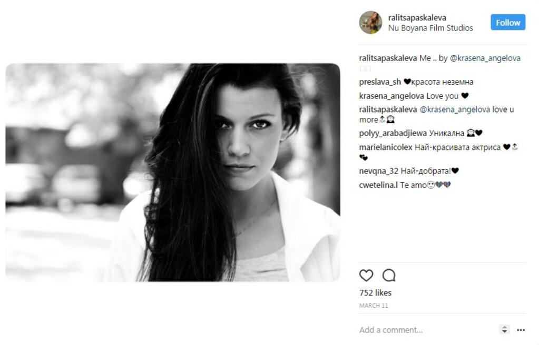Click the black and white portrait photo

(x=173, y=172)
